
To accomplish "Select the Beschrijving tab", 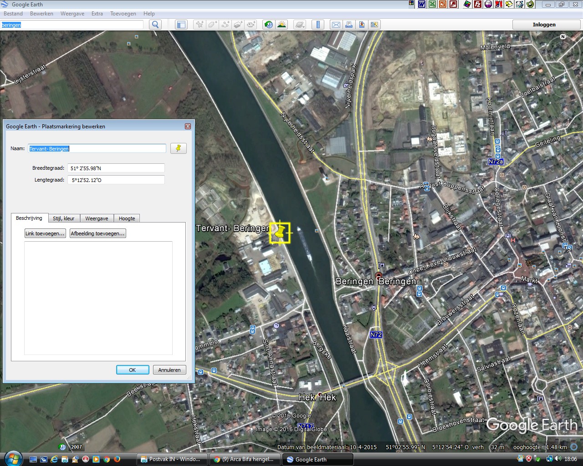I will 29,218.
